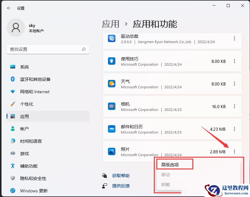The height and width of the screenshot is (197, 250).
Task: Click the 使用技巧 lightbulb app icon
Action: click(111, 61)
